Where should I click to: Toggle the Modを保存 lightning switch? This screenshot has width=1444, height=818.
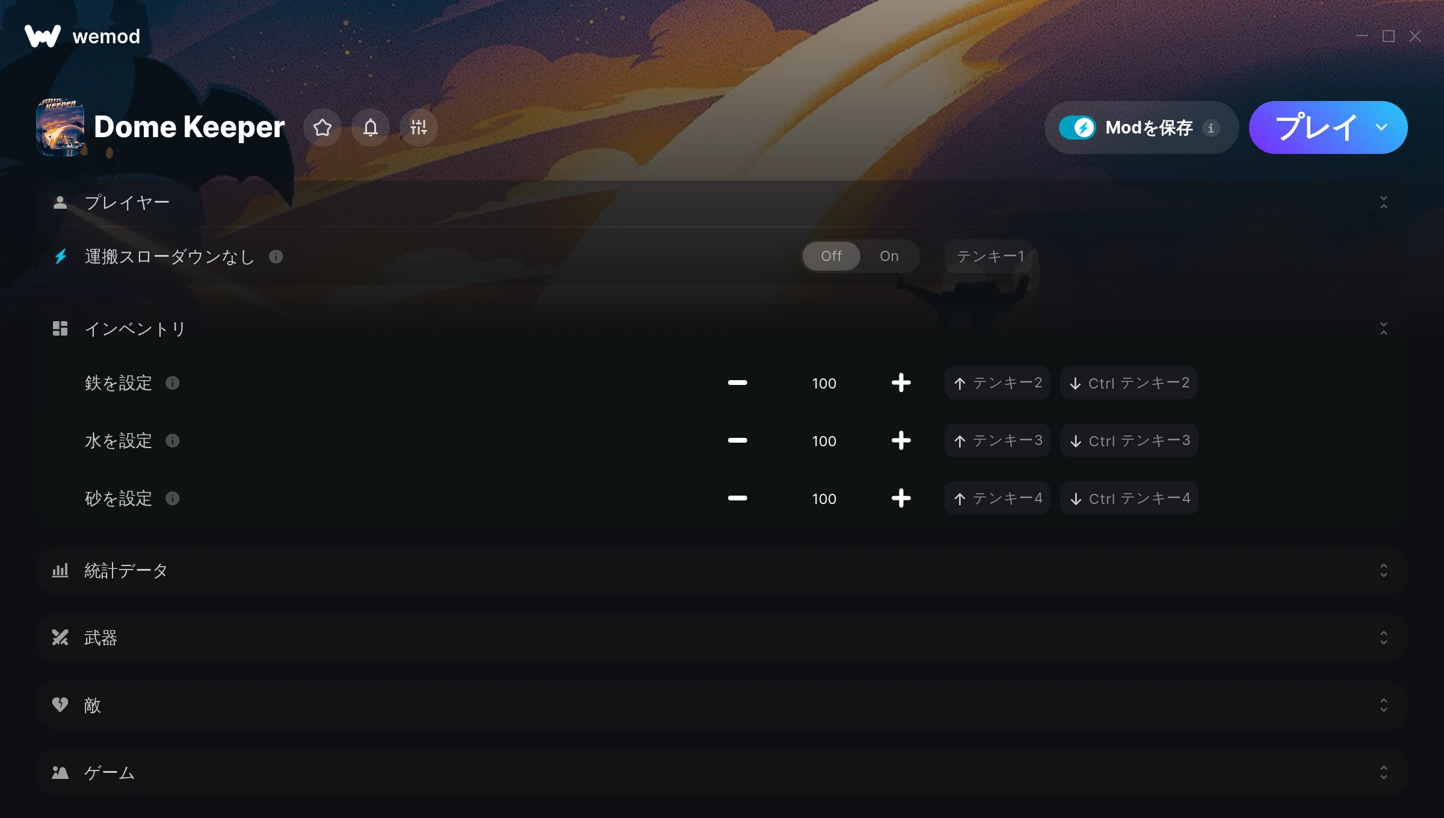1078,128
